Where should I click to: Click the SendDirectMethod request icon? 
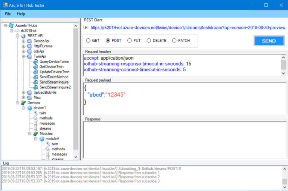click(35, 77)
